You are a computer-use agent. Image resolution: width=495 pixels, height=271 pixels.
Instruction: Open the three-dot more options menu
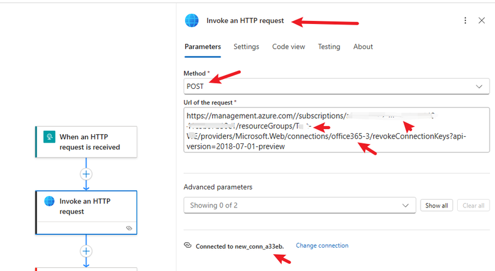[465, 20]
